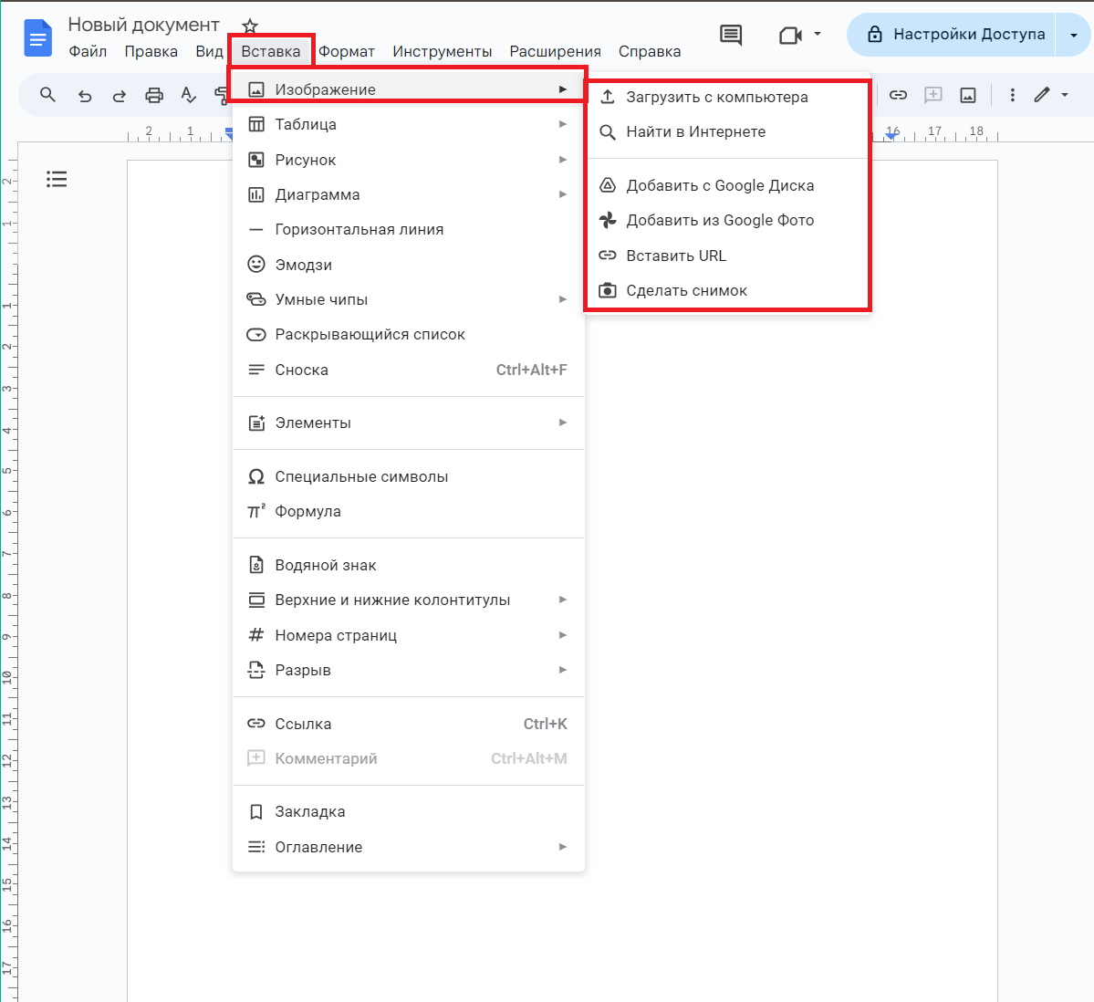Expand the editing mode dropdown arrow

(1065, 95)
